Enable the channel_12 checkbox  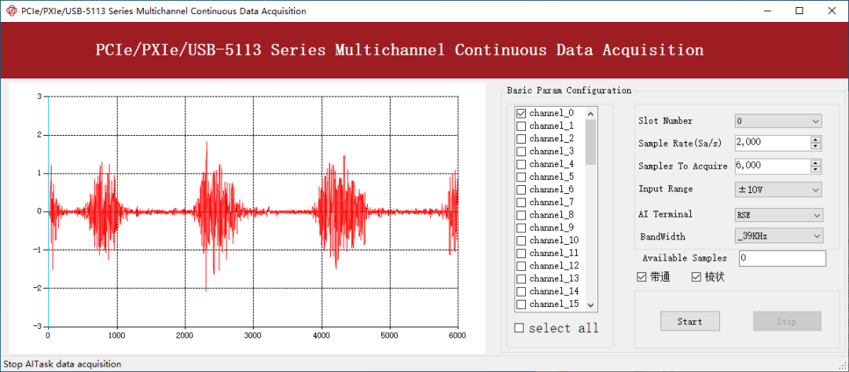(521, 266)
